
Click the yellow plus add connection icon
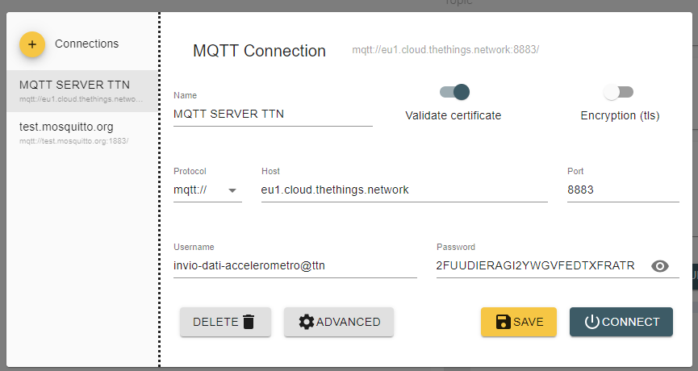point(32,44)
